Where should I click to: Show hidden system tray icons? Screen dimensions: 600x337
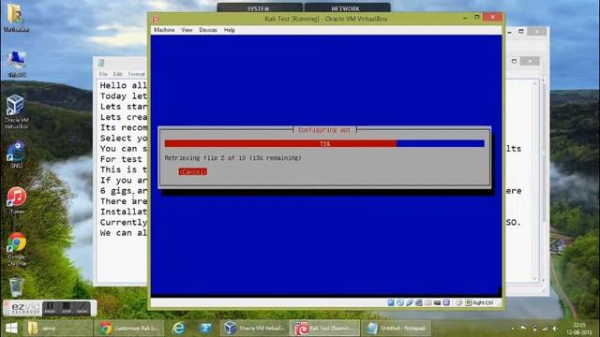(513, 329)
